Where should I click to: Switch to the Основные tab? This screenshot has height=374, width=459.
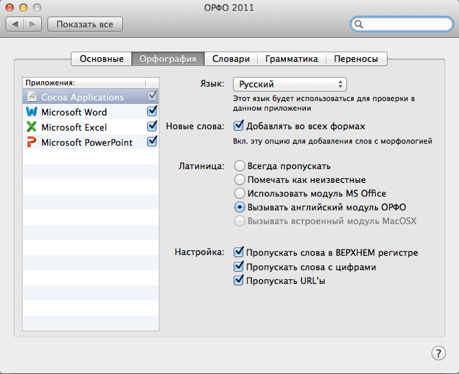[x=102, y=59]
